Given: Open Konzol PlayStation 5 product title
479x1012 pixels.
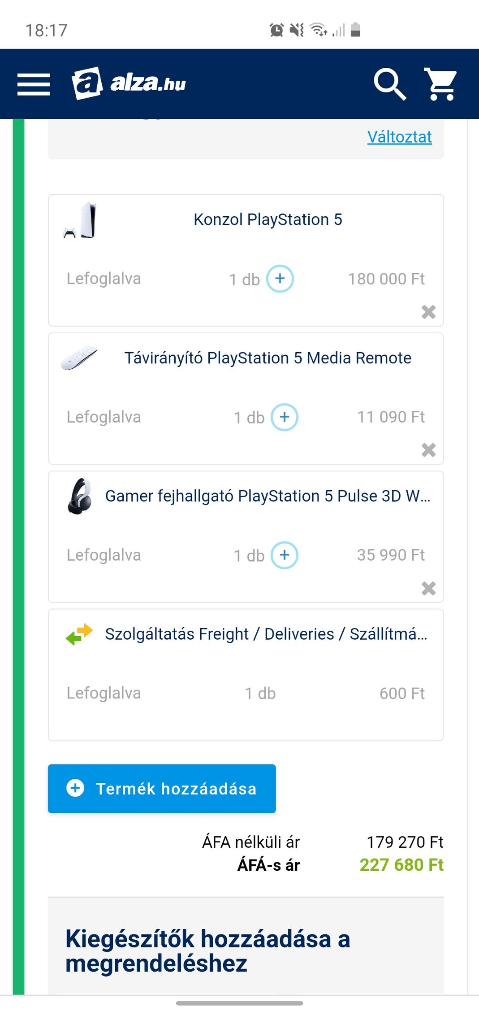Looking at the screenshot, I should coord(268,220).
